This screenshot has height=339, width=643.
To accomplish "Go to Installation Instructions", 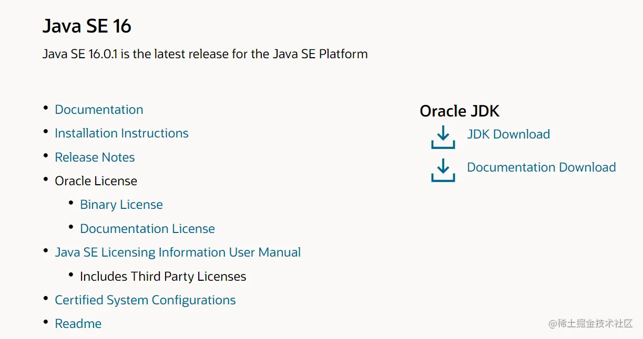I will pos(121,133).
